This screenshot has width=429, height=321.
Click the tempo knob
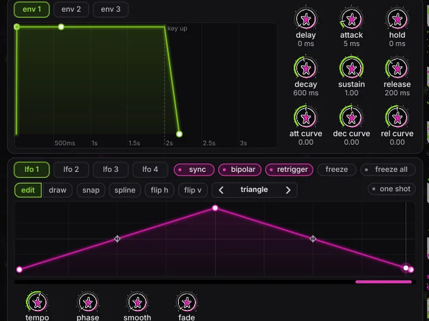[37, 302]
